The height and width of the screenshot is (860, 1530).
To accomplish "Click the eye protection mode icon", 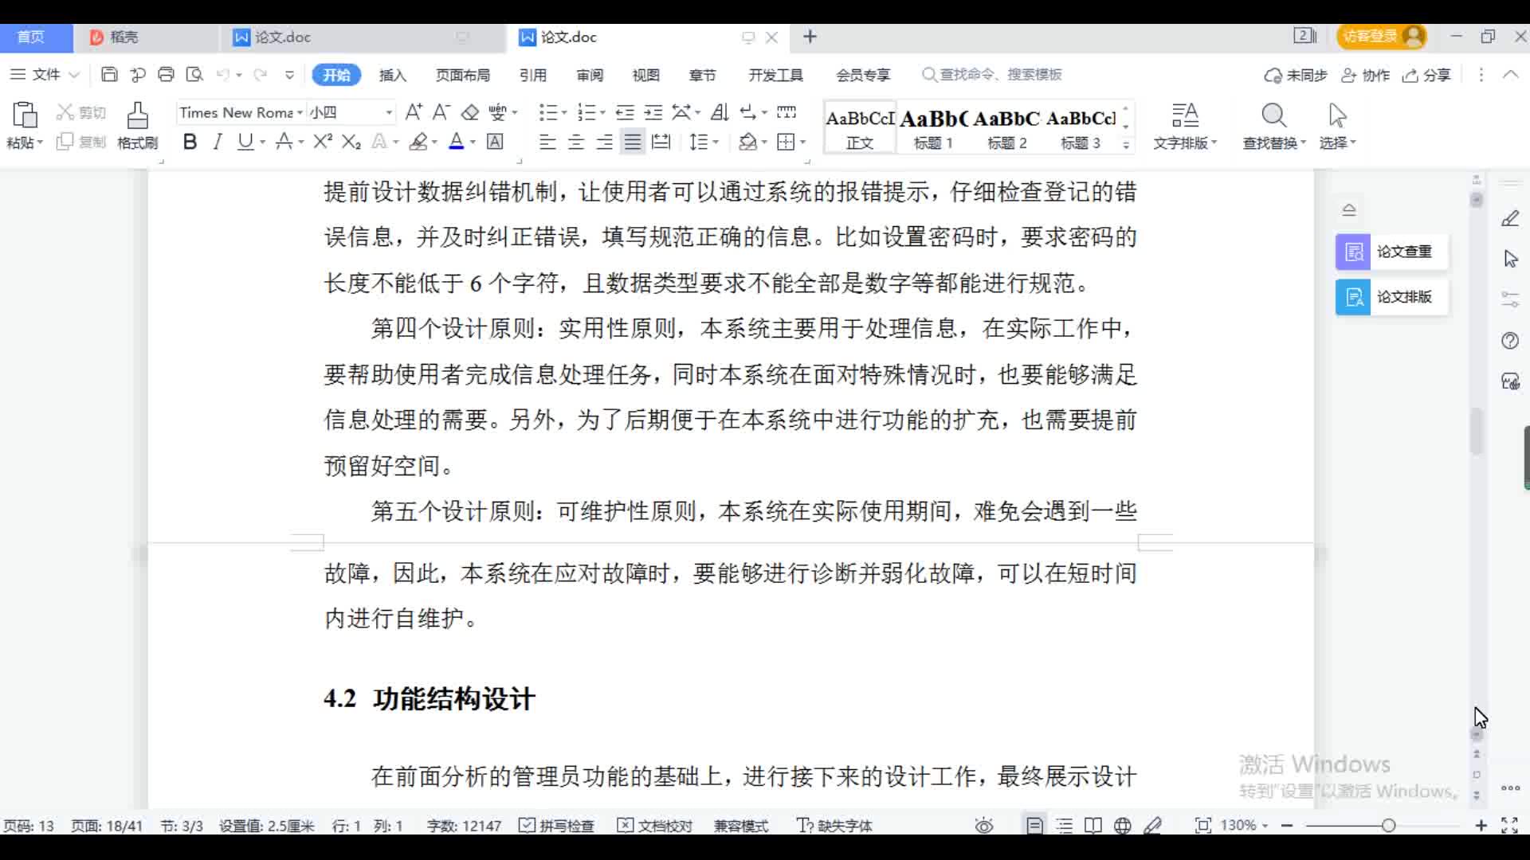I will coord(984,826).
